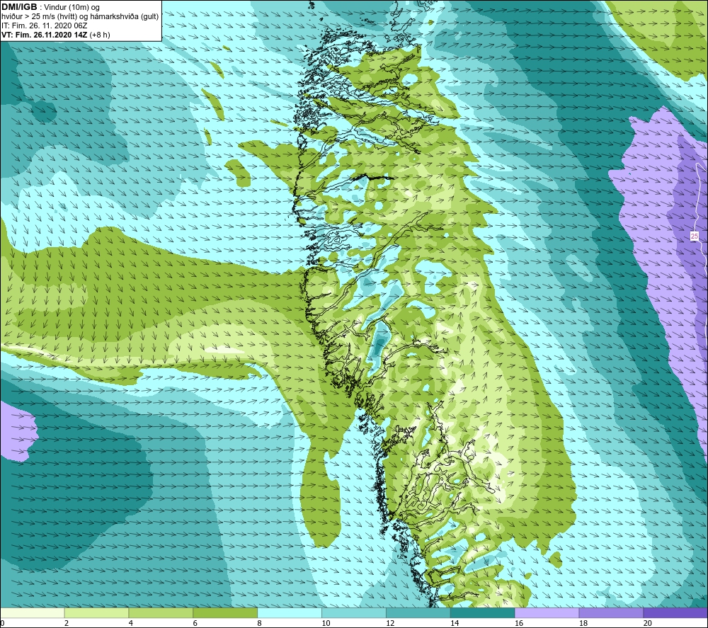Click the 2–4 m/s light green swatch

(x=96, y=612)
